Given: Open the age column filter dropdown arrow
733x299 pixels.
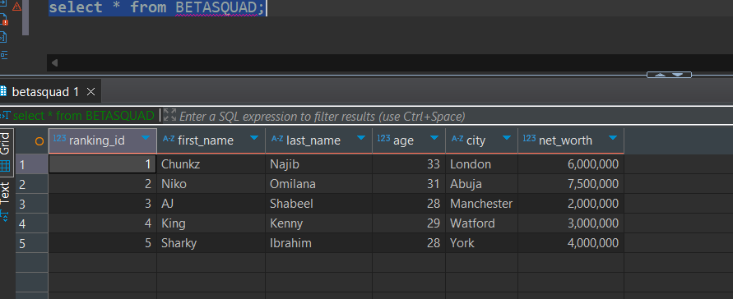Looking at the screenshot, I should pos(434,138).
